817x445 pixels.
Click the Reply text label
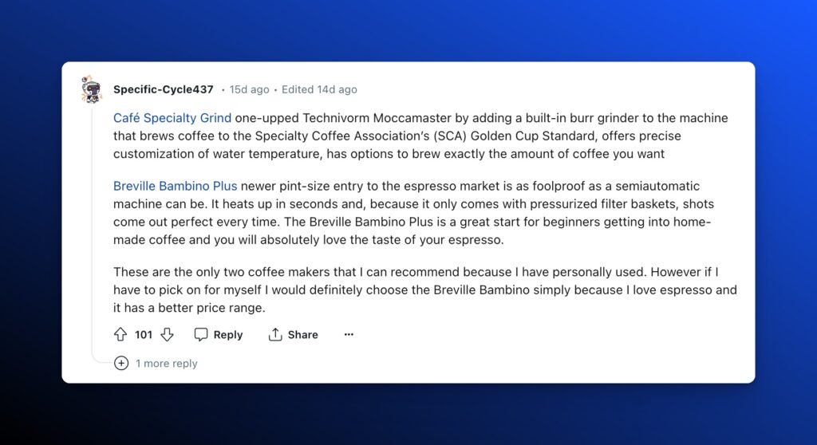[227, 335]
